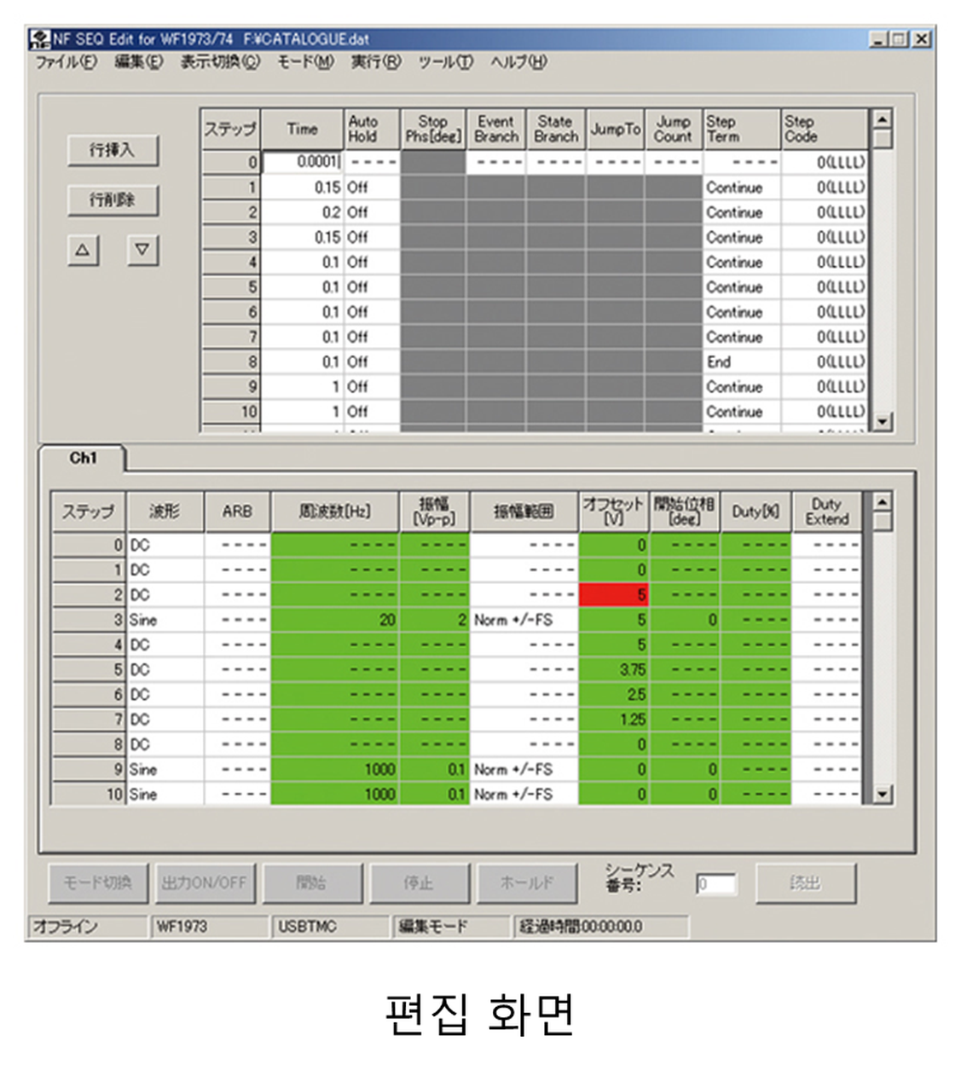Click the Duty Extend column header
Image resolution: width=961 pixels, height=1070 pixels.
point(827,512)
